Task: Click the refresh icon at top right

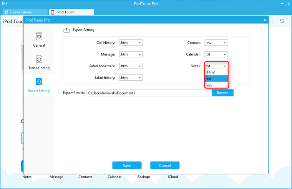Action: point(282,21)
